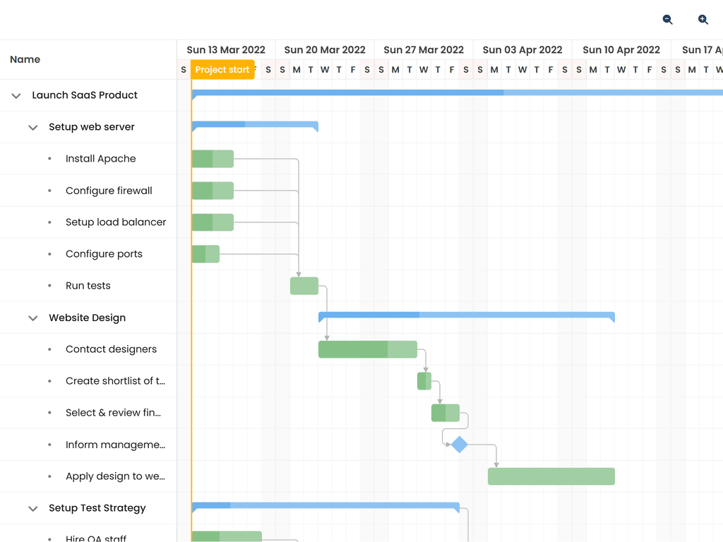Click the milestone diamond after Select & review

click(x=460, y=445)
